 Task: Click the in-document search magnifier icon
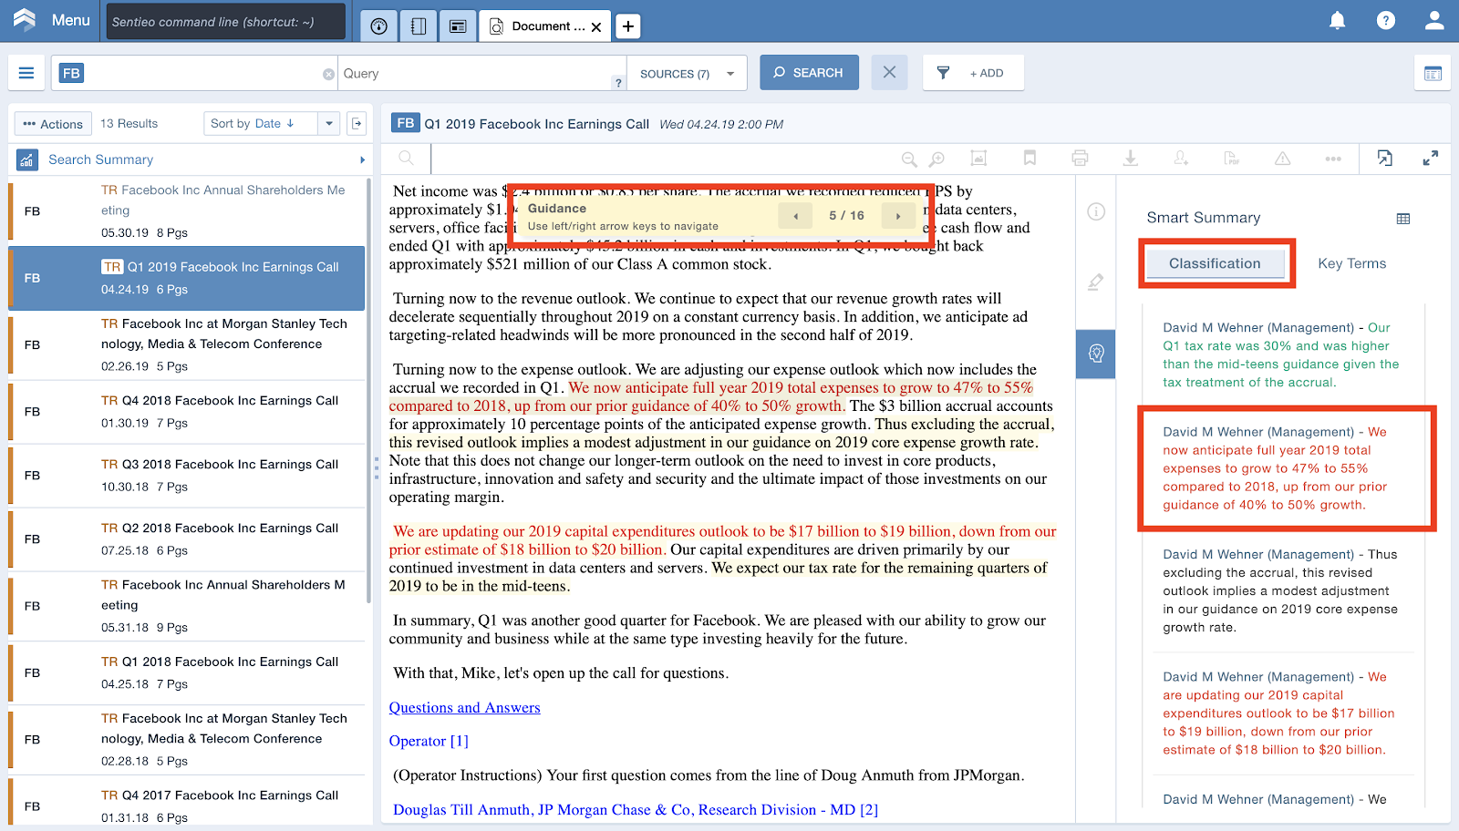click(x=407, y=159)
